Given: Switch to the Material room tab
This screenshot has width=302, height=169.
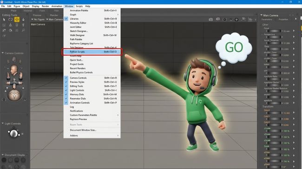Looking at the screenshot, I should point(28,11).
